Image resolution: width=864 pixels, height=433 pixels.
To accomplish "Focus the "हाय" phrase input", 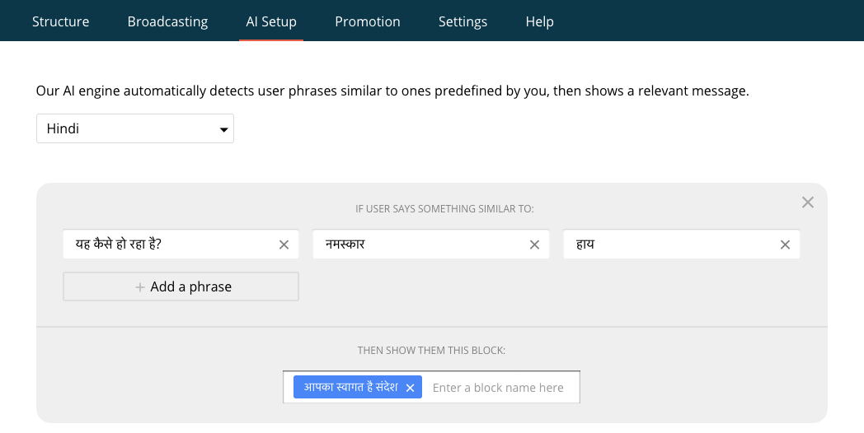I will point(668,244).
